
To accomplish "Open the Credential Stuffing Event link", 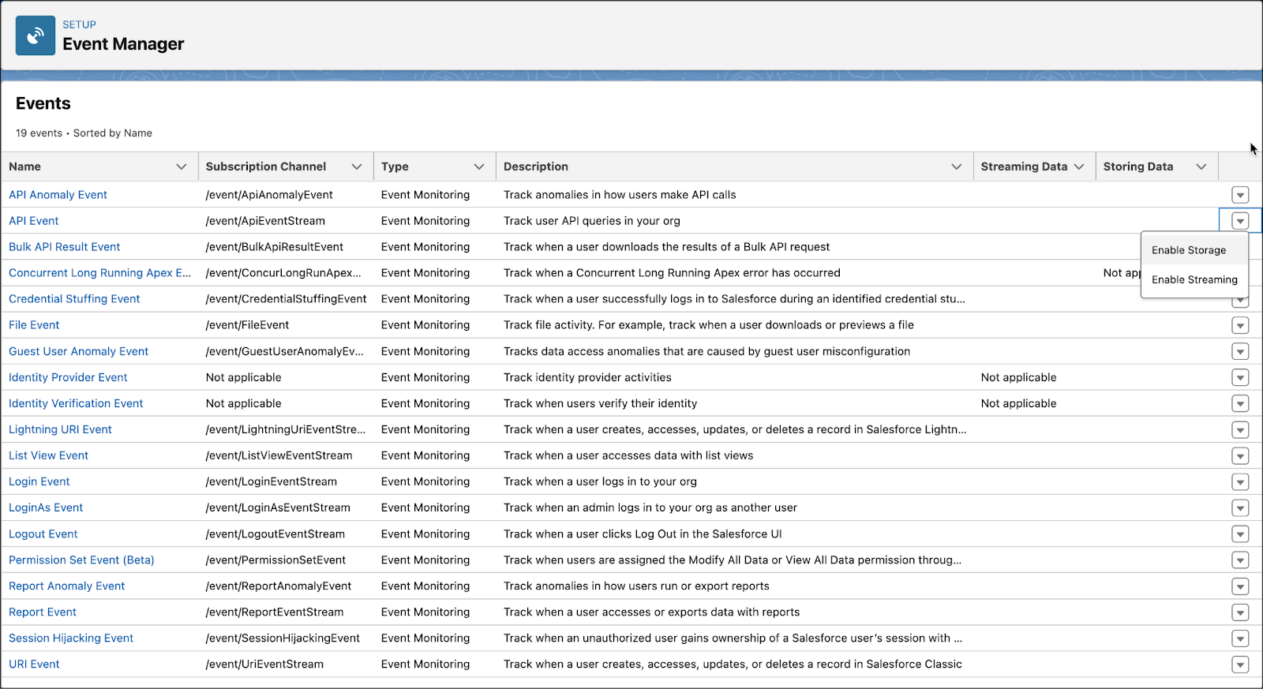I will [74, 299].
